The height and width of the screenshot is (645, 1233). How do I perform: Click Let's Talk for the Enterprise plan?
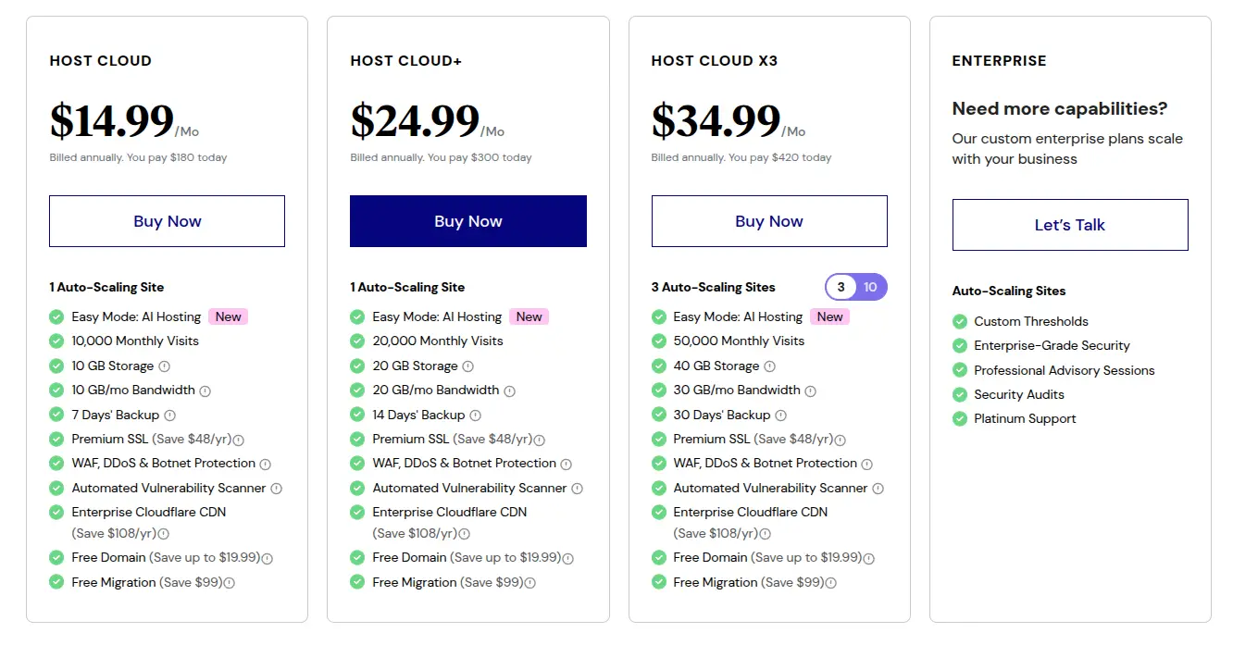(1069, 224)
